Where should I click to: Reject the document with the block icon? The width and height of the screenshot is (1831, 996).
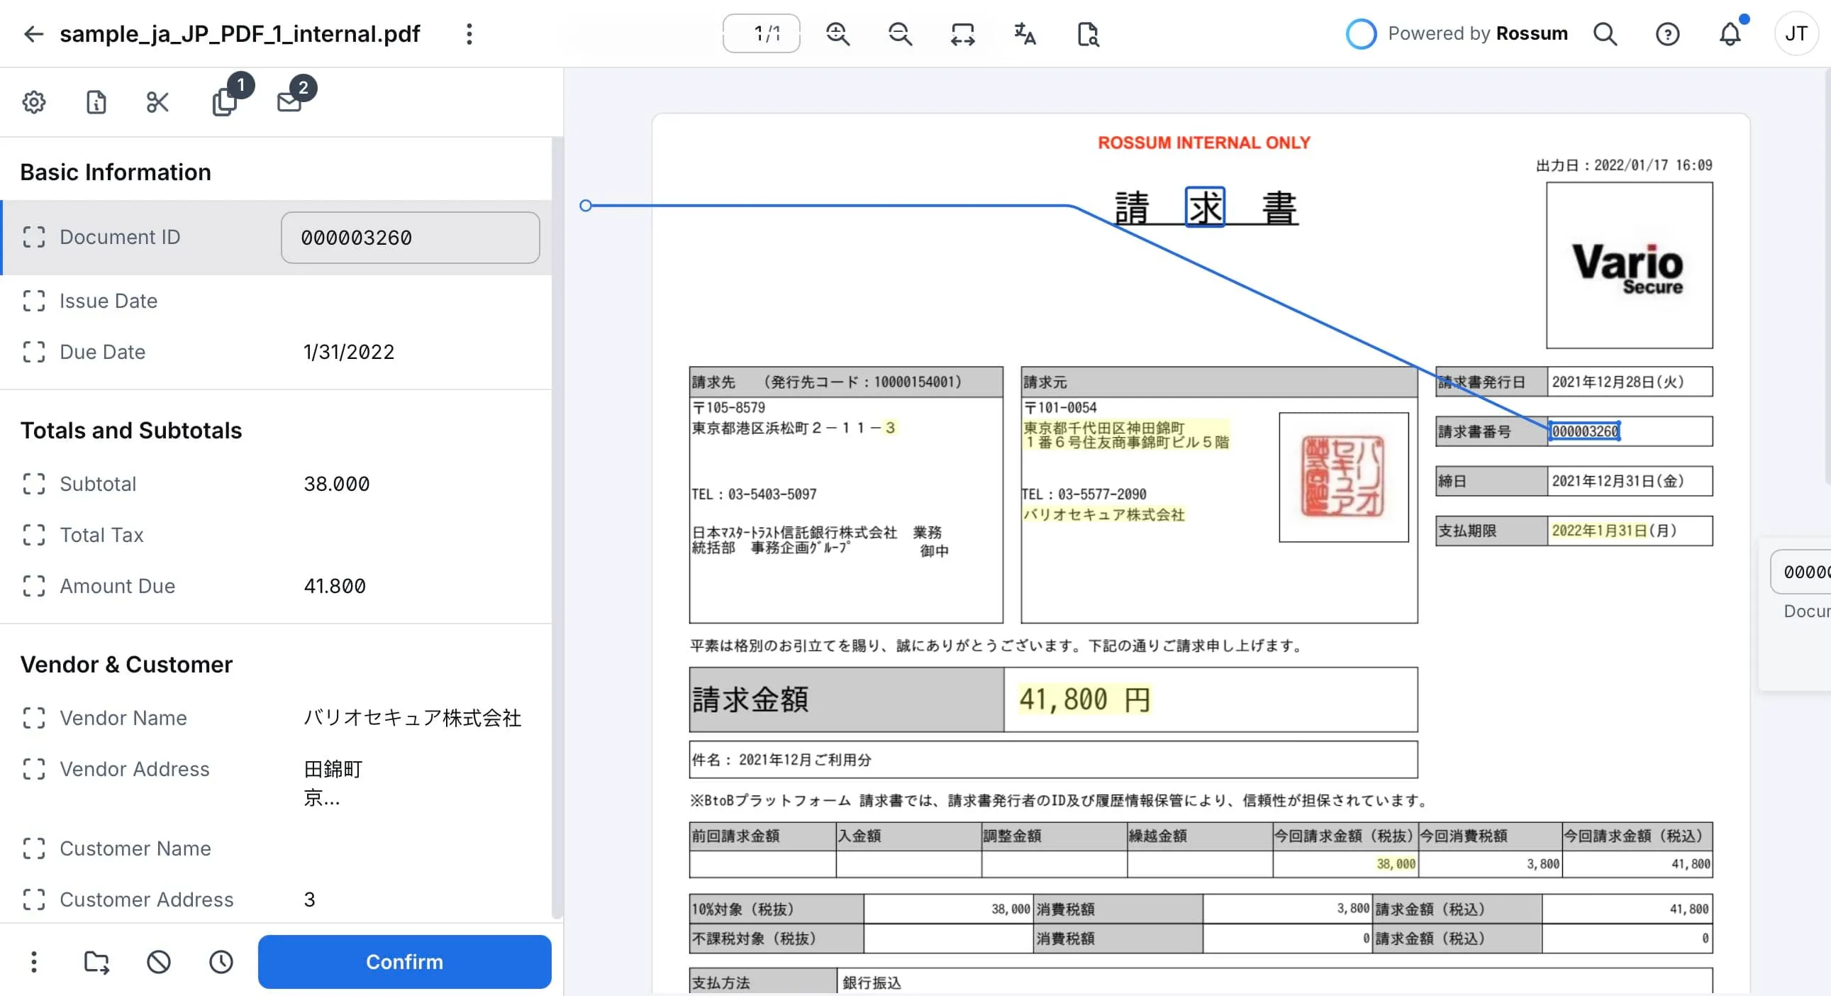[x=159, y=962]
